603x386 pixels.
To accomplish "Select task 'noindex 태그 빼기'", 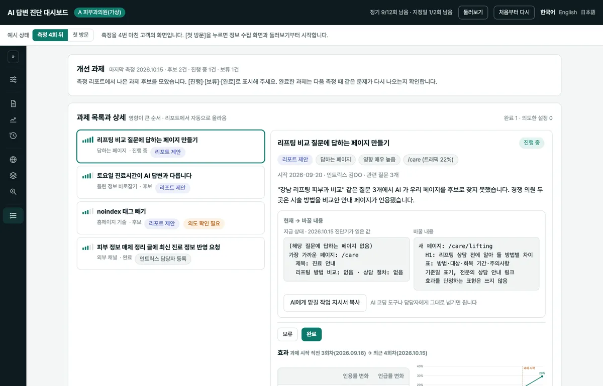I will pos(170,218).
